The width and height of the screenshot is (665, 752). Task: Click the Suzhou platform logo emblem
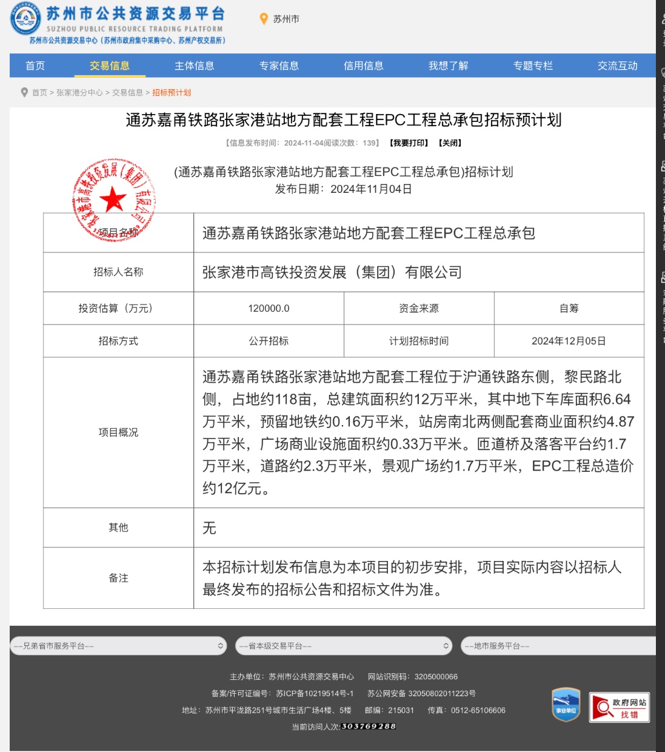pos(25,18)
